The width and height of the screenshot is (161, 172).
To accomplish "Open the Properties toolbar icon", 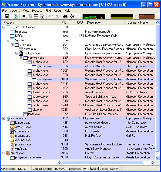I will 51,17.
